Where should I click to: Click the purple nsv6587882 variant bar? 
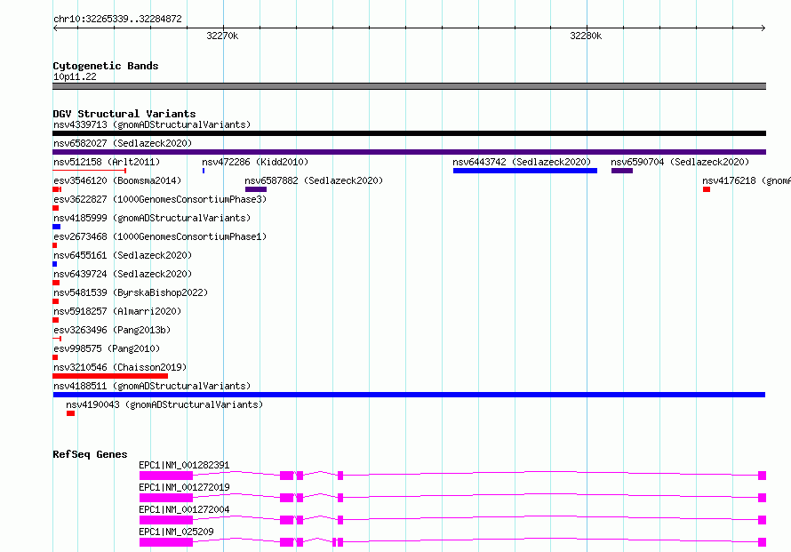point(256,189)
